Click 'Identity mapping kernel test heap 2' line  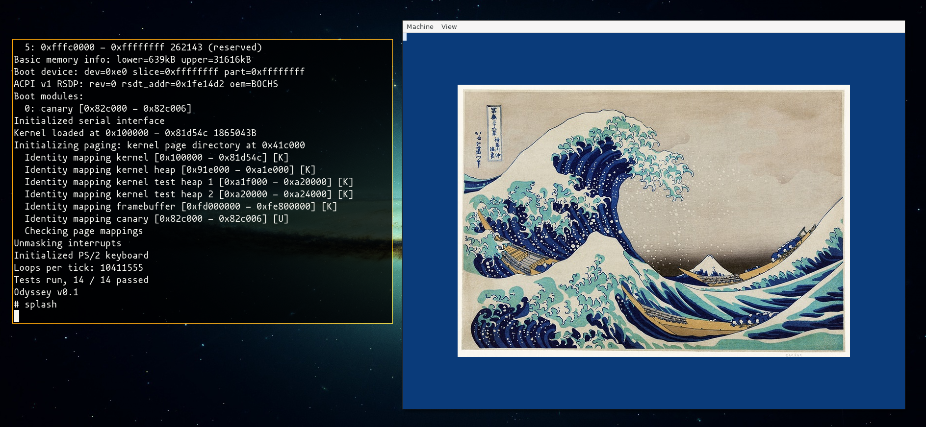click(189, 194)
